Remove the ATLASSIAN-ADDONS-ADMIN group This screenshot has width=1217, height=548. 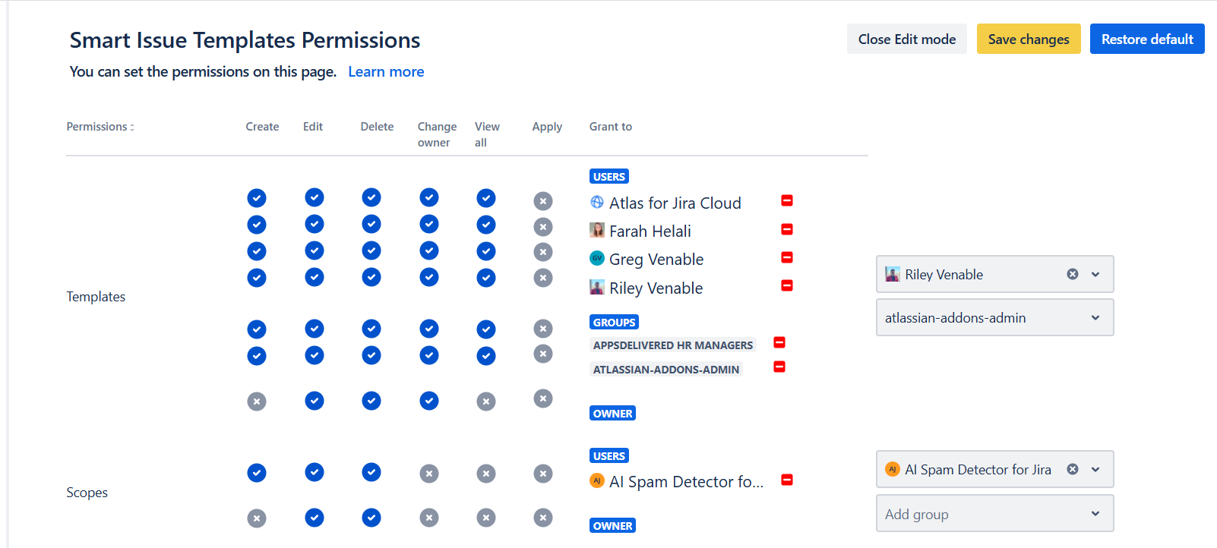click(779, 367)
